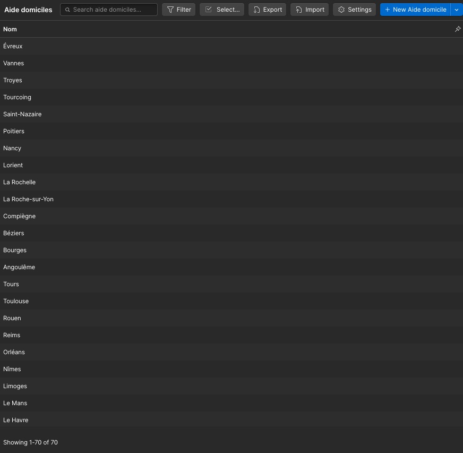Click the plus icon on New Aide domicile
463x453 pixels.
388,10
